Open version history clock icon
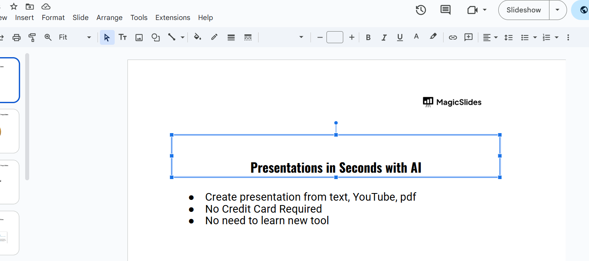Viewport: 589px width, 261px height. (x=421, y=10)
